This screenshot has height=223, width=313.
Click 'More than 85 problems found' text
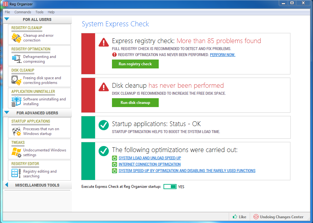click(x=219, y=41)
